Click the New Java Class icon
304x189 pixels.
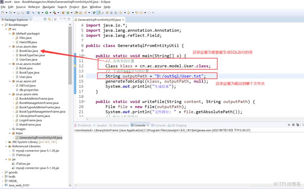[68, 13]
